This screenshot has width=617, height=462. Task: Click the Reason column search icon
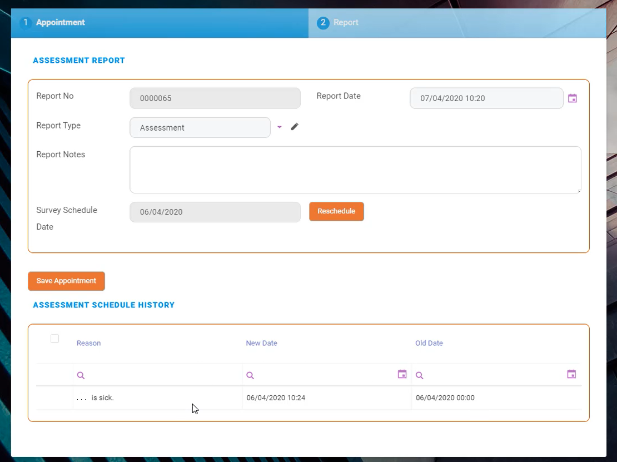tap(81, 376)
